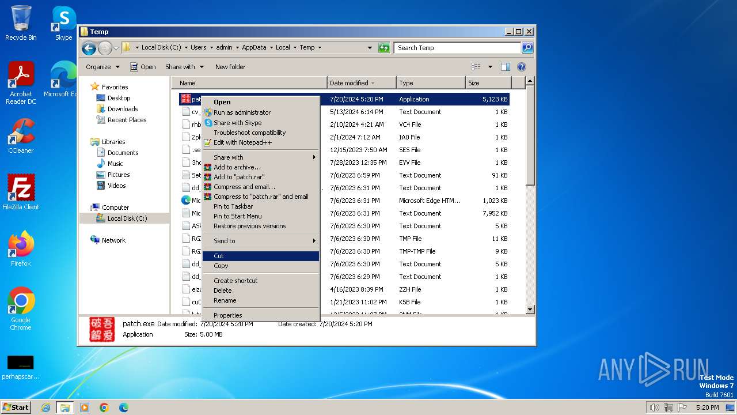Choose Run as administrator
This screenshot has height=415, width=737.
coord(261,112)
